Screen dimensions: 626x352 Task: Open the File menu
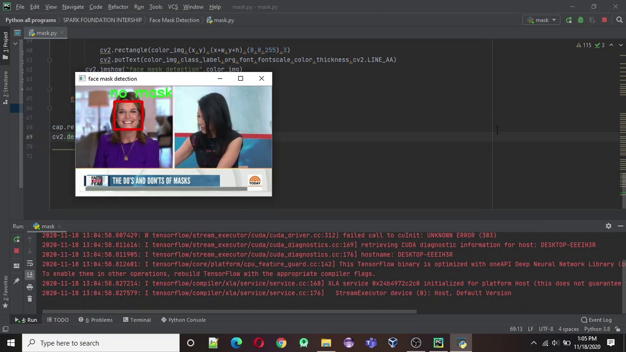20,7
